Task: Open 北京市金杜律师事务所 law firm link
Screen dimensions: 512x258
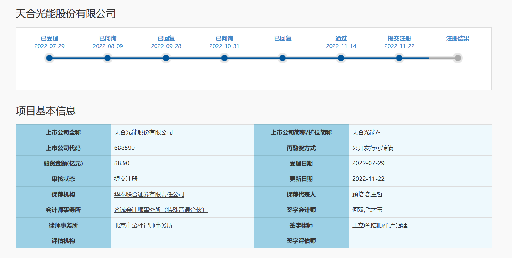Action: pos(143,225)
